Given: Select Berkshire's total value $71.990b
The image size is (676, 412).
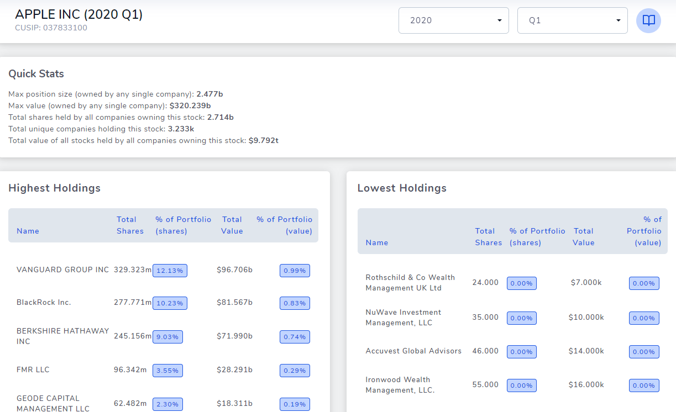Looking at the screenshot, I should pos(234,336).
